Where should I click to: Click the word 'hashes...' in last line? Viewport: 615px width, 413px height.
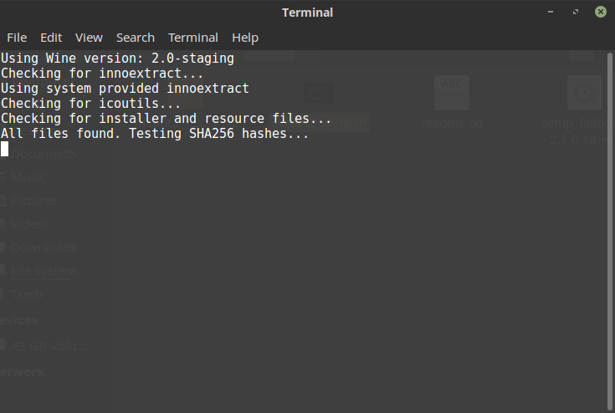[275, 134]
